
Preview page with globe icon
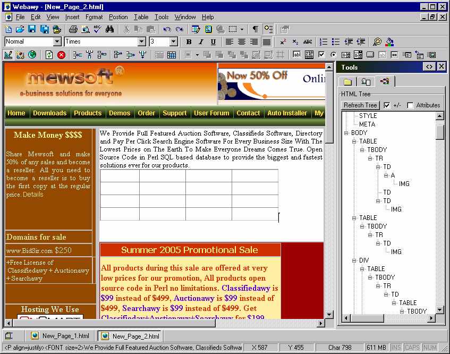pos(32,55)
